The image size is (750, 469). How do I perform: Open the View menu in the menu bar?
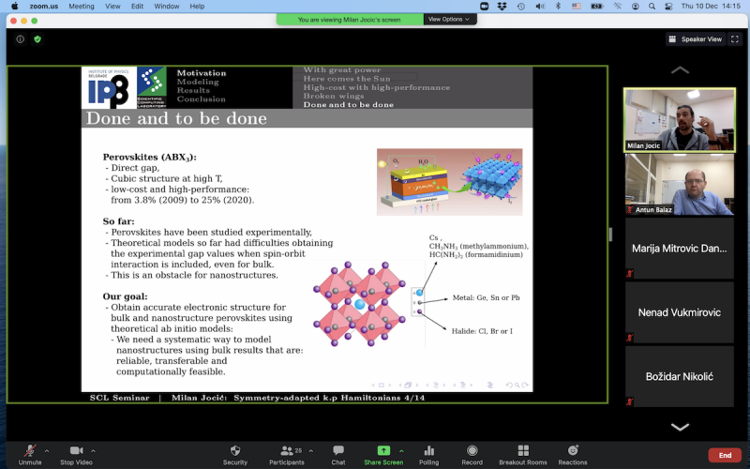coord(112,7)
